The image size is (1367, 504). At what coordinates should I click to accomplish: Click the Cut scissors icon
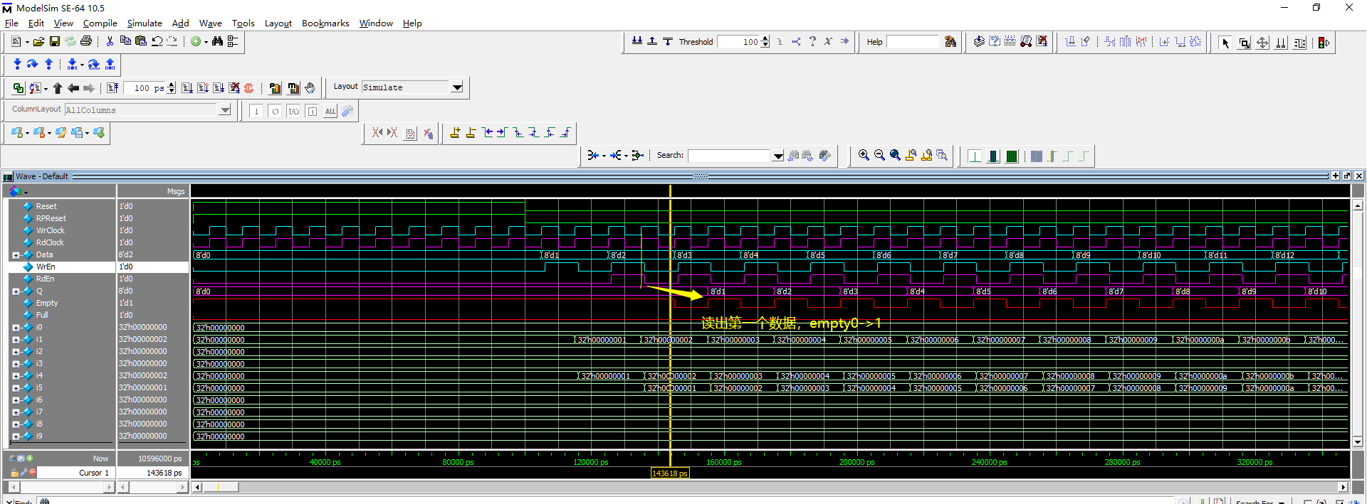110,42
